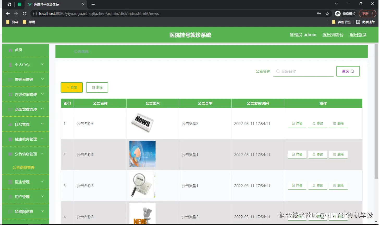Open the 阅读清单 reading list
The height and width of the screenshot is (225, 379).
365,22
